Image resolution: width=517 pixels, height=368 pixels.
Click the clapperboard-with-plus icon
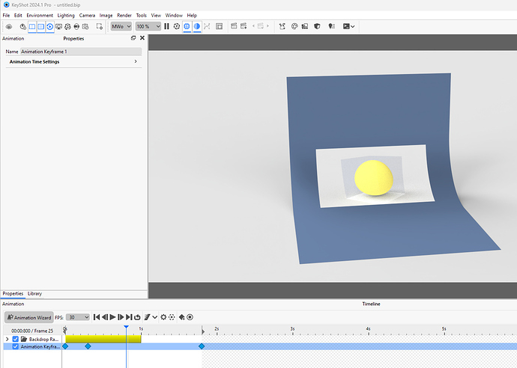[x=244, y=26]
